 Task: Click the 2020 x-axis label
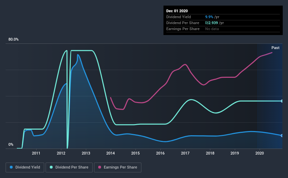(x=260, y=153)
